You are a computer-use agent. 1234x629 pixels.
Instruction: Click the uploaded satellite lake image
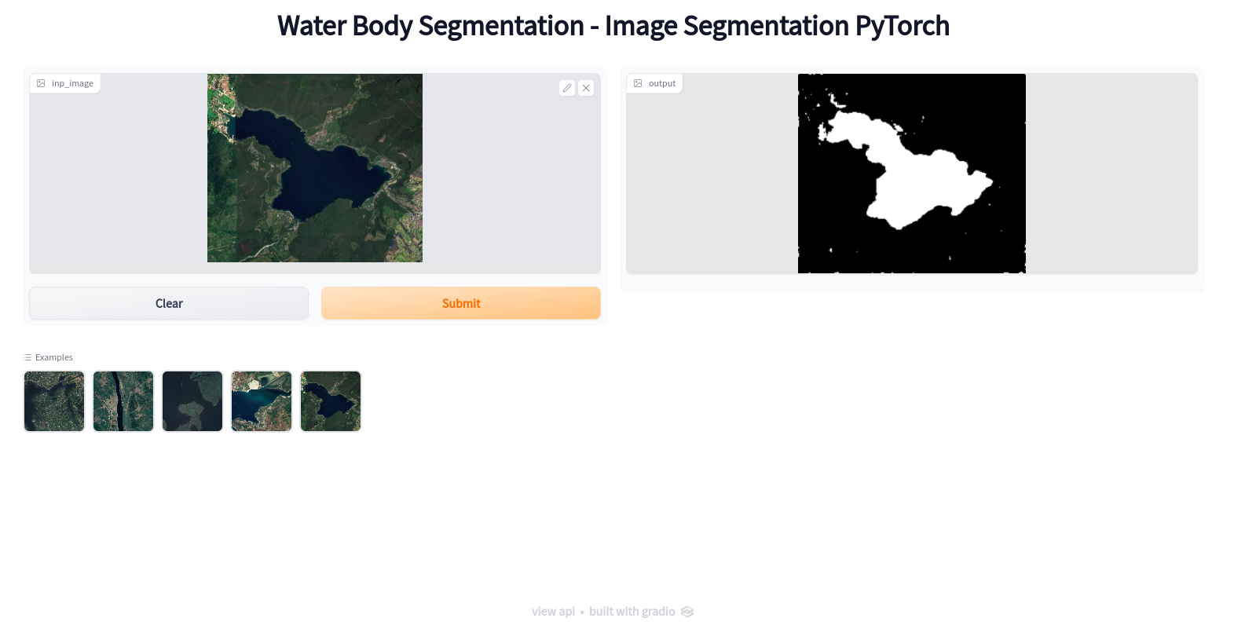point(315,168)
